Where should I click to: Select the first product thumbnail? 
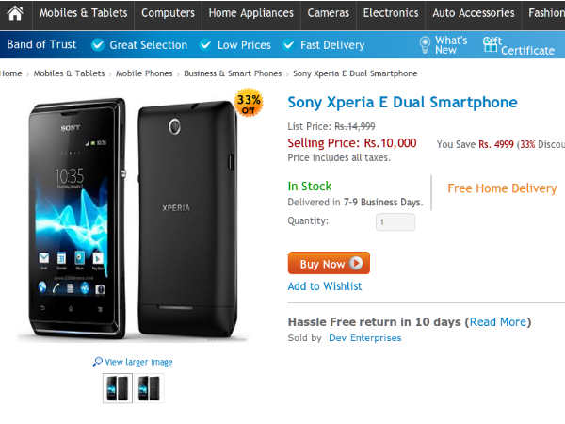118,388
